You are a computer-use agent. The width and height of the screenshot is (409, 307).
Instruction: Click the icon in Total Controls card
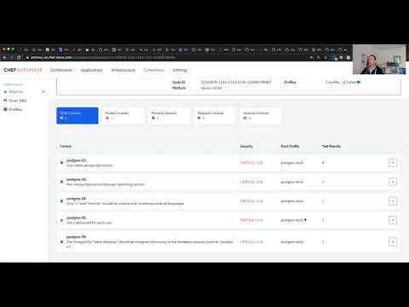tap(61, 118)
